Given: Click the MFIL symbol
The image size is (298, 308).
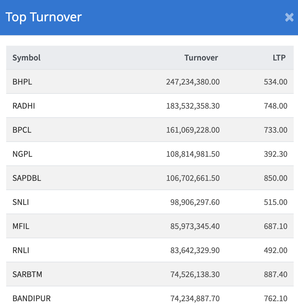Looking at the screenshot, I should [21, 226].
